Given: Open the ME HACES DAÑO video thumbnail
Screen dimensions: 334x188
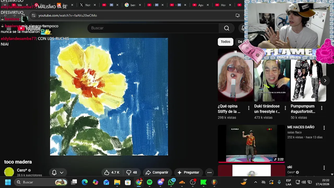Looking at the screenshot, I should (252, 144).
